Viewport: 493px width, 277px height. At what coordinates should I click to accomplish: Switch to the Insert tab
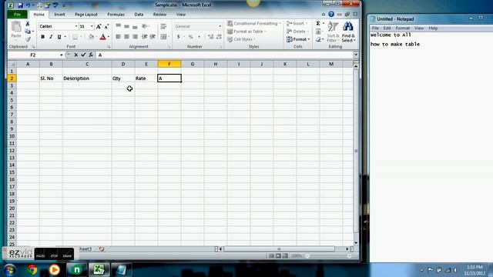click(59, 15)
